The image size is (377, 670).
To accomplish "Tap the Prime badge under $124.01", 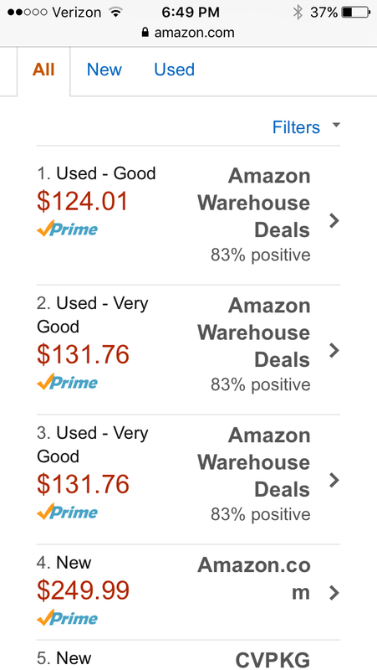I will tap(68, 229).
